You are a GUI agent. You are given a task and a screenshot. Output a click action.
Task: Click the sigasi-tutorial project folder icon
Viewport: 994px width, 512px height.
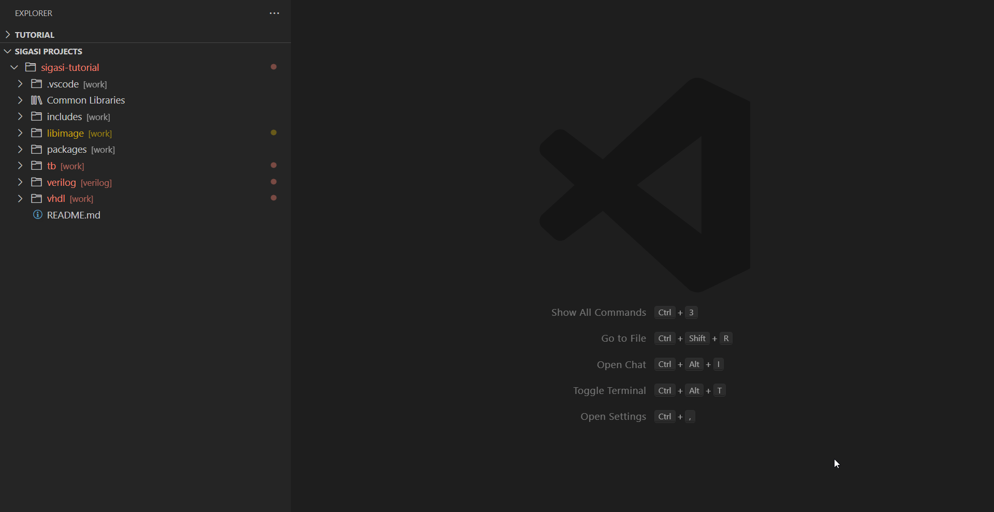31,67
